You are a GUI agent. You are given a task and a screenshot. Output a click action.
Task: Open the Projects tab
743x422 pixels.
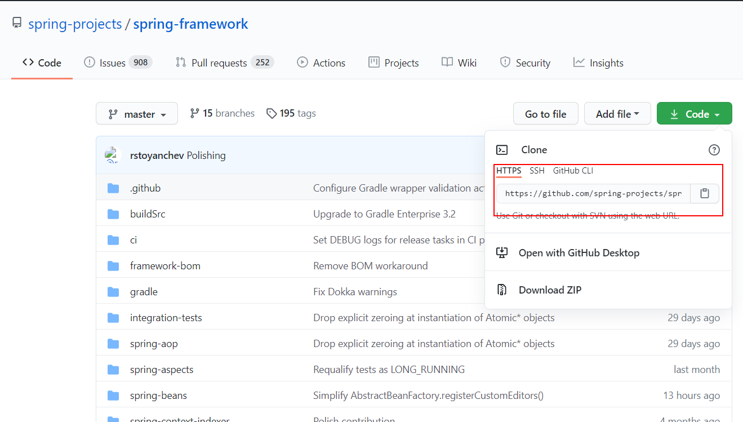[x=394, y=63]
